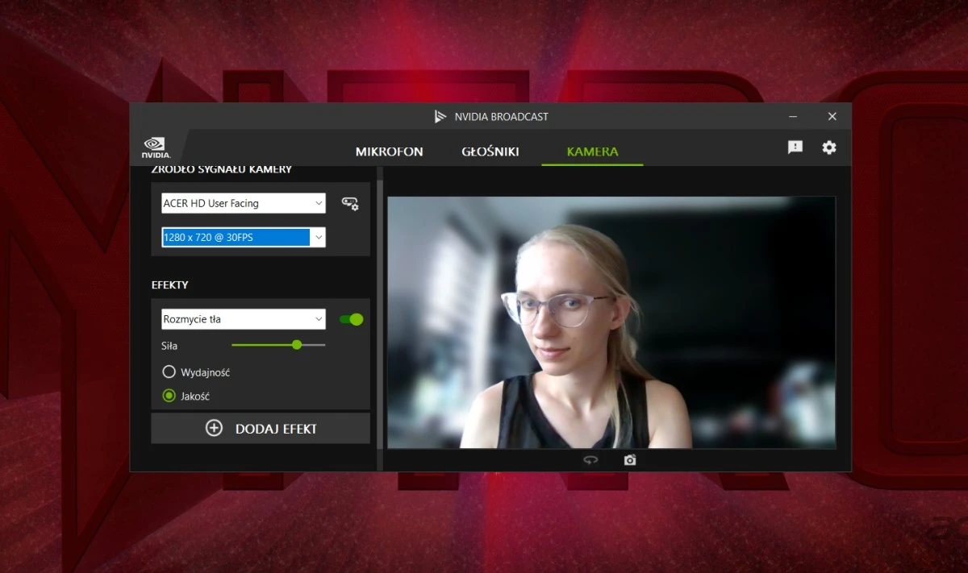Viewport: 968px width, 573px height.
Task: Click the NVIDIA logo
Action: pos(156,147)
